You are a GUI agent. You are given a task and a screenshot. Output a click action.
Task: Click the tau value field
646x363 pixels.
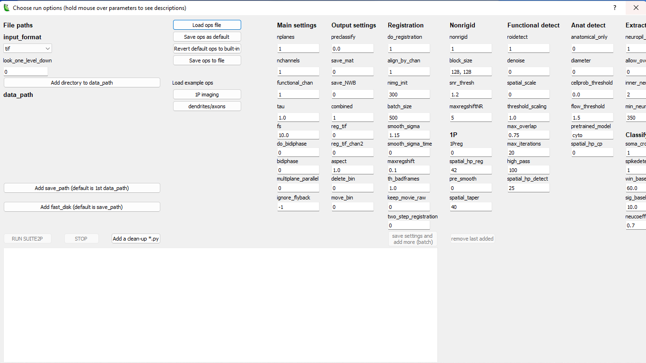[298, 117]
